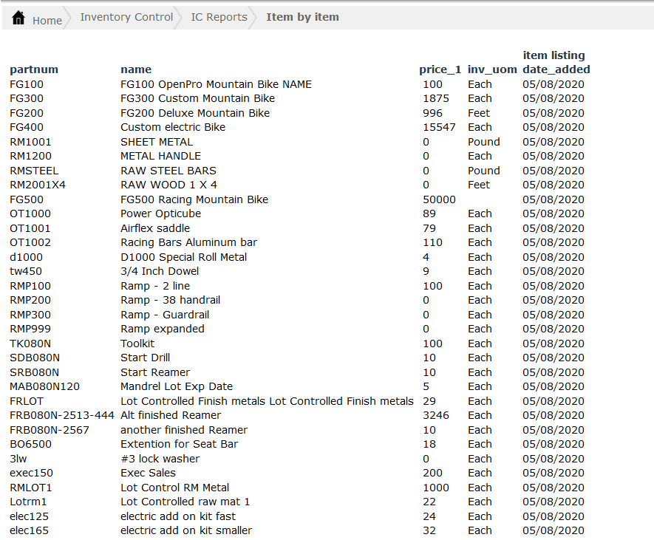Click the Custom electric Bike row name

click(x=173, y=127)
